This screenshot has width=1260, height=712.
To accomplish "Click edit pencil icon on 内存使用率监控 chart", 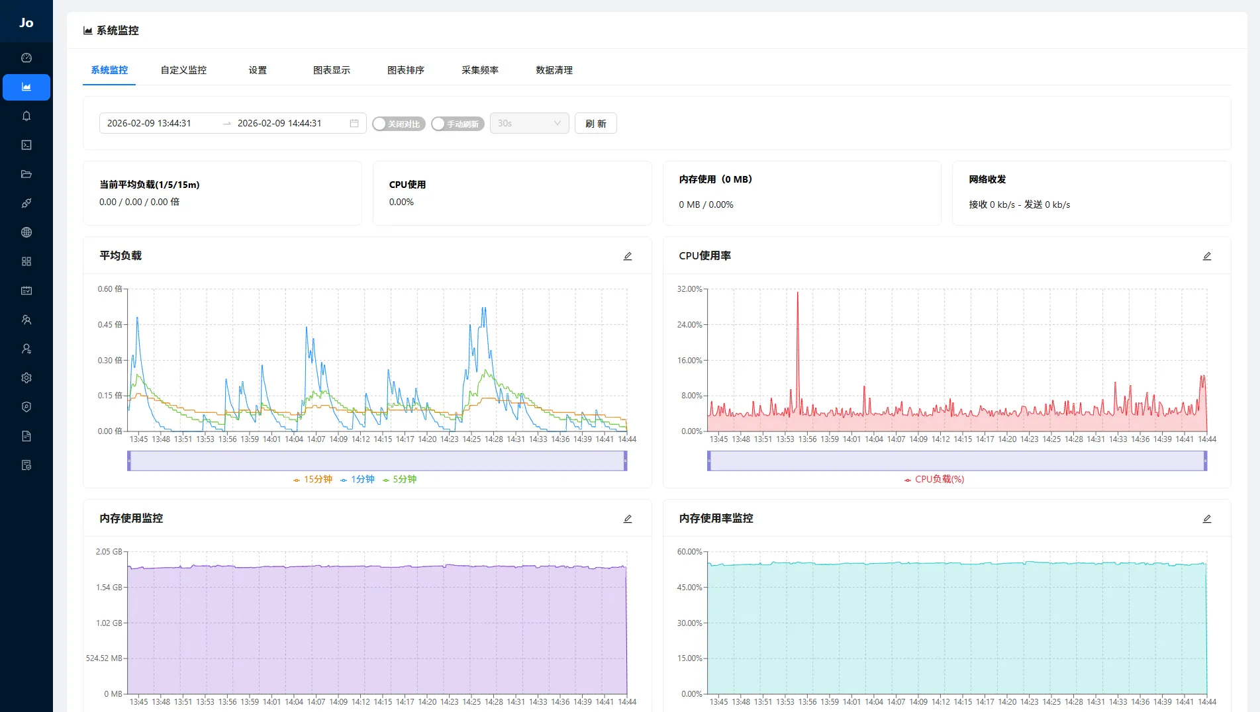I will point(1207,519).
